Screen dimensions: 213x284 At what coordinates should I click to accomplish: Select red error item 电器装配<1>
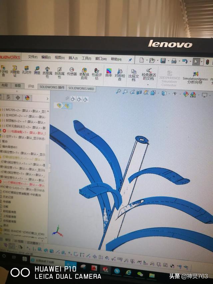[24, 132]
